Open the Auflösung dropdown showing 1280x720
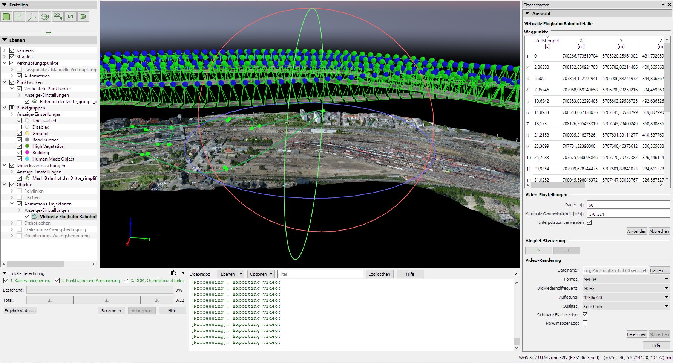This screenshot has height=363, width=673. pyautogui.click(x=626, y=298)
